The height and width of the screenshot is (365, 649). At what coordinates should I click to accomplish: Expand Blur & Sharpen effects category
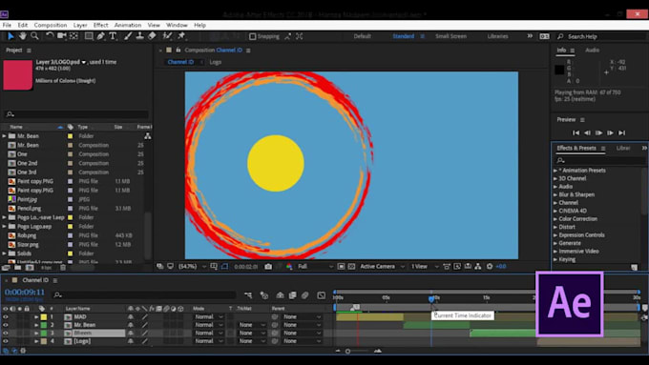point(555,194)
